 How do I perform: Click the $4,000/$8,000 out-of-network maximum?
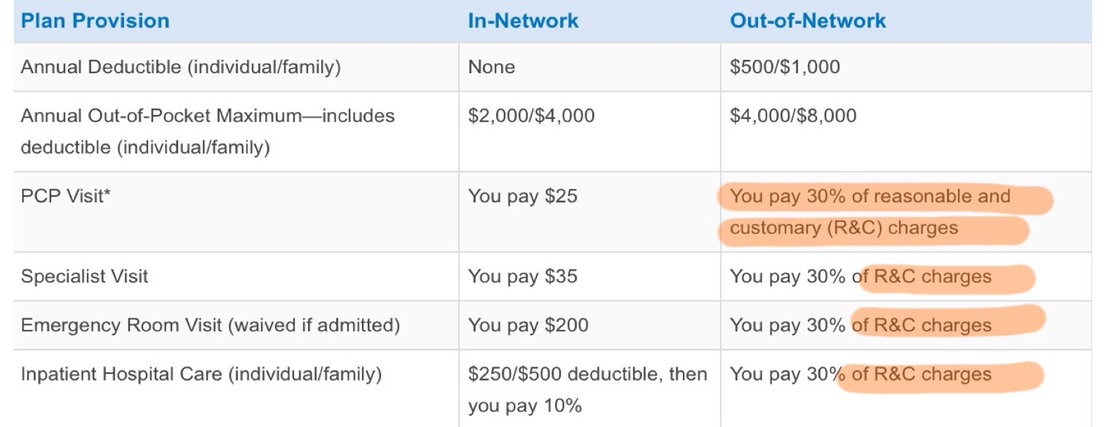[793, 116]
